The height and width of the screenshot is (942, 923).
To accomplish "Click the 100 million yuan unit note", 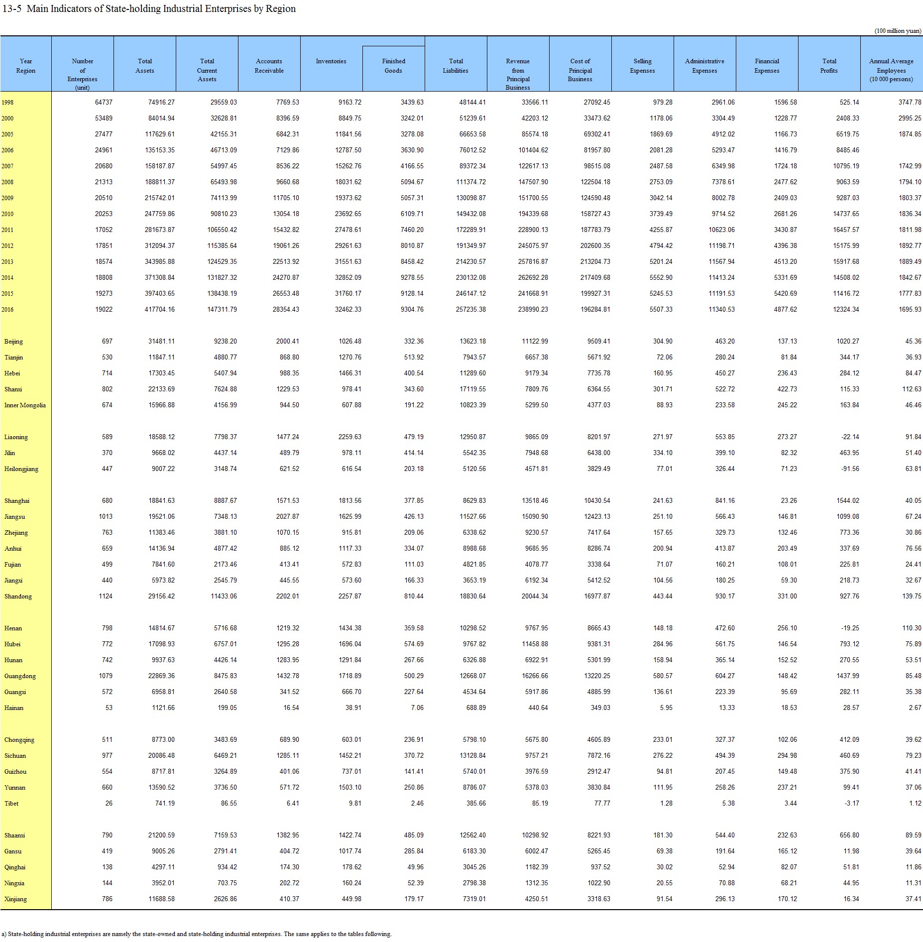I will click(897, 31).
